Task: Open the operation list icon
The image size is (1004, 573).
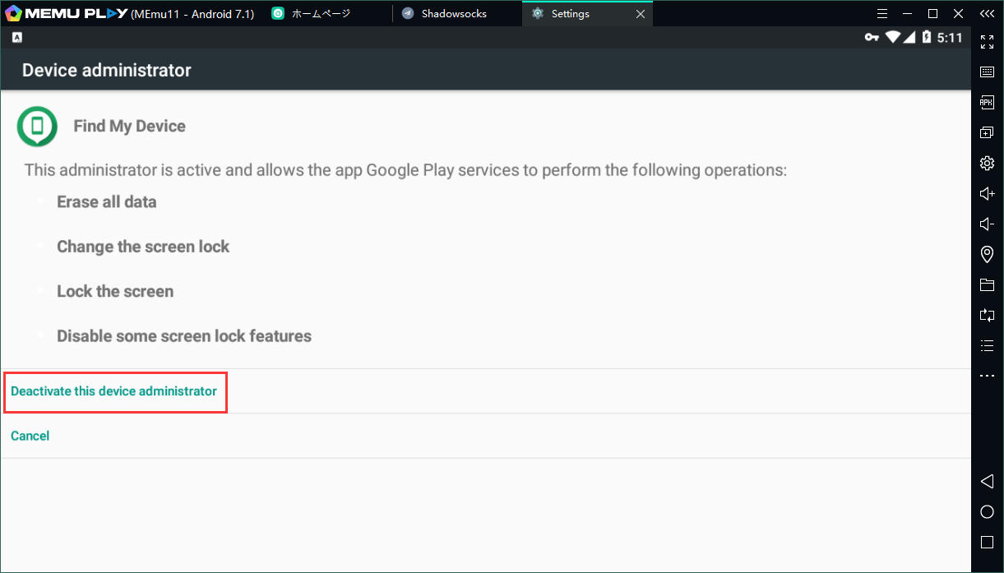Action: [x=987, y=345]
